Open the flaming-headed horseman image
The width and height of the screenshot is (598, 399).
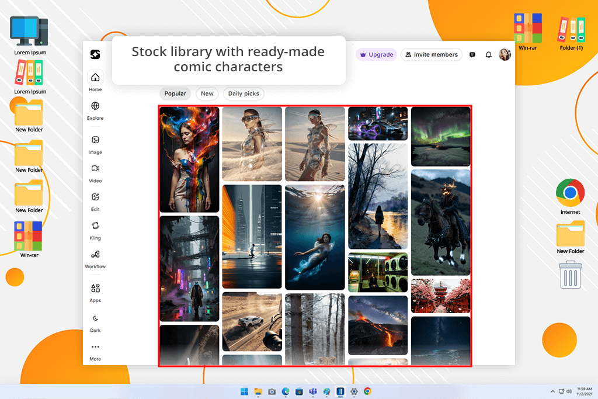pos(440,223)
